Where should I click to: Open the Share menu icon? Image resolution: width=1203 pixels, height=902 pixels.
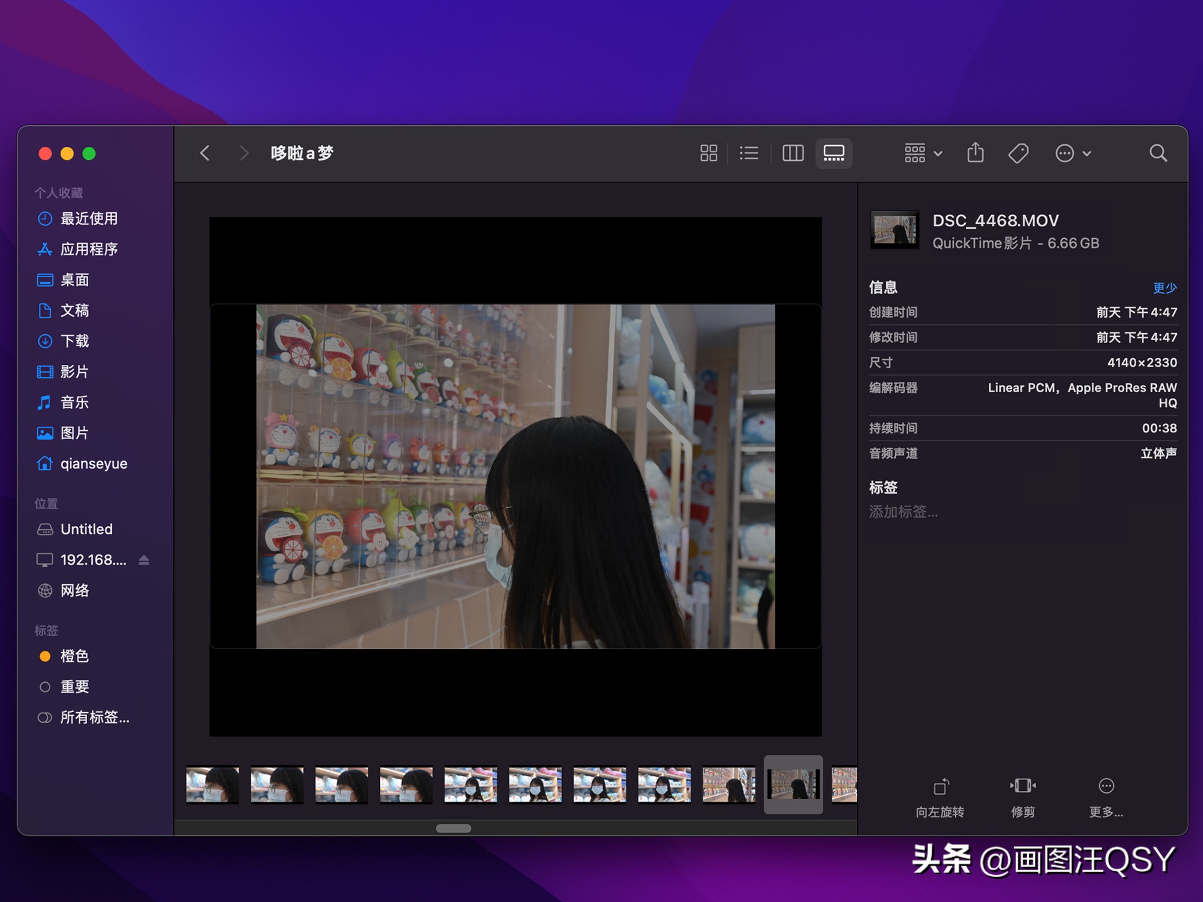pyautogui.click(x=975, y=153)
